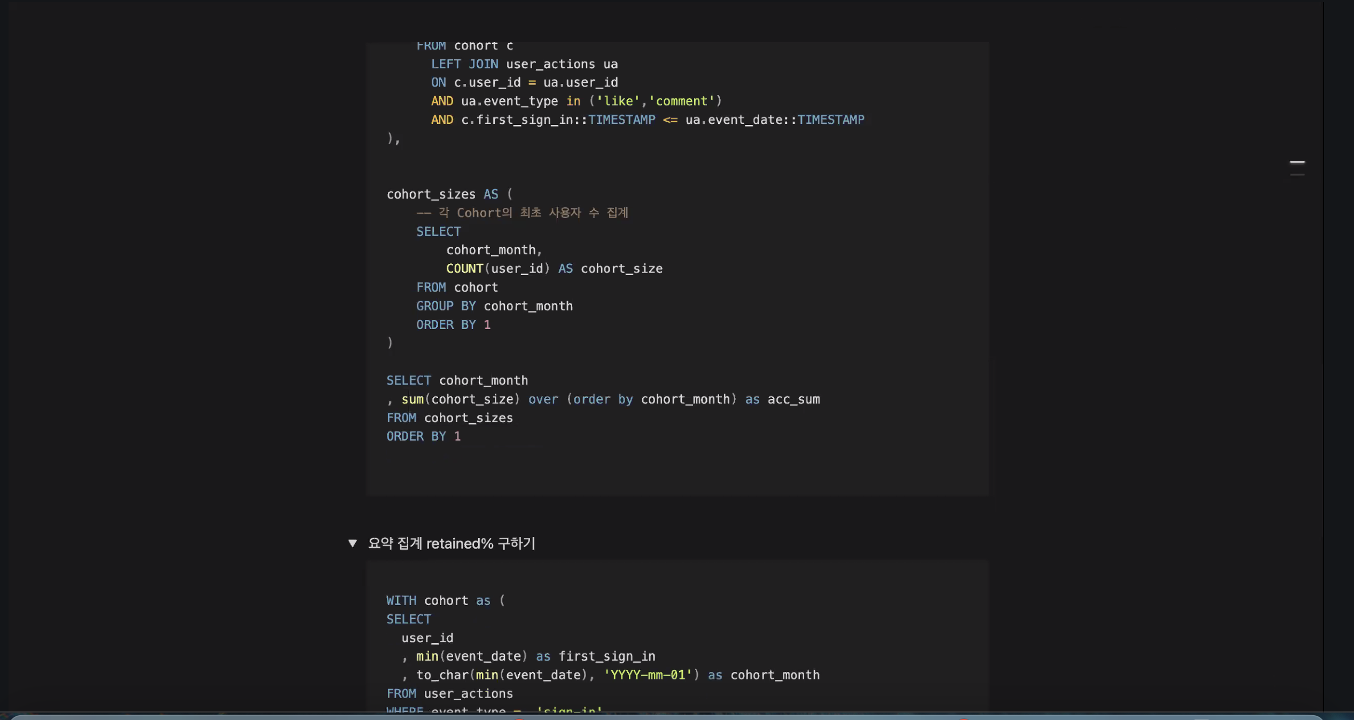Viewport: 1354px width, 720px height.
Task: Click the 'GROUP BY cohort_month' line
Action: pyautogui.click(x=494, y=306)
